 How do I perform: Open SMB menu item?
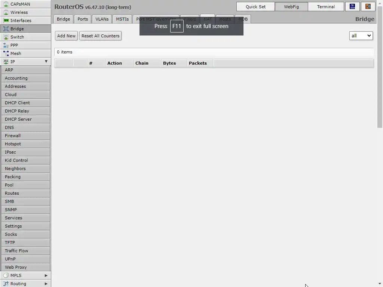pyautogui.click(x=25, y=201)
